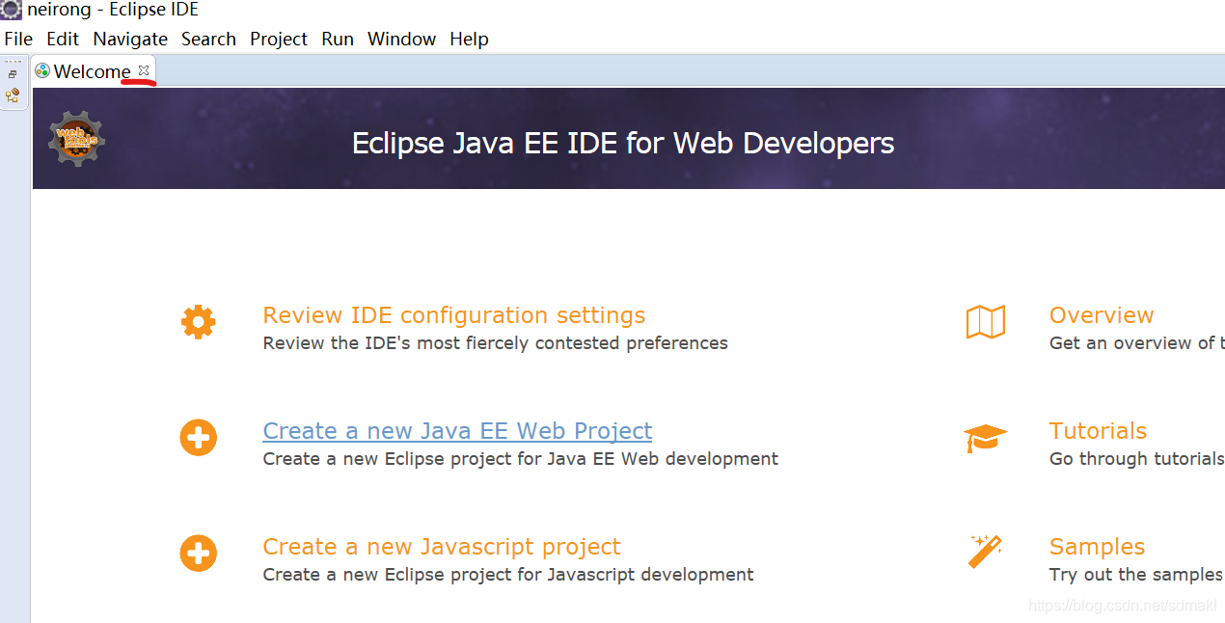Open the Edit menu
This screenshot has height=623, width=1225.
tap(63, 40)
